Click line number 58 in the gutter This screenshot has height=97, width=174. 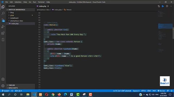(39, 42)
